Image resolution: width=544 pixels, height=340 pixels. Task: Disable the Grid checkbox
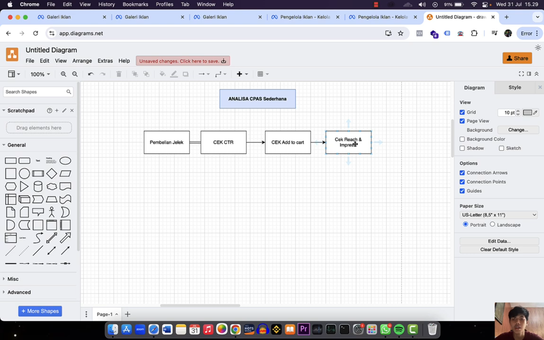(462, 112)
